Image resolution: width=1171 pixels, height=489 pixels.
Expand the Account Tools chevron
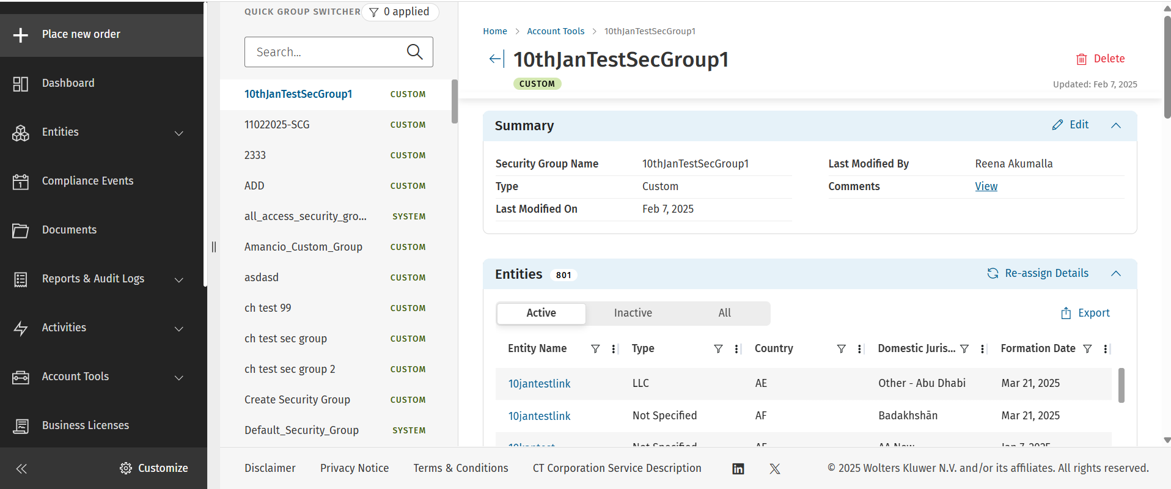[179, 378]
